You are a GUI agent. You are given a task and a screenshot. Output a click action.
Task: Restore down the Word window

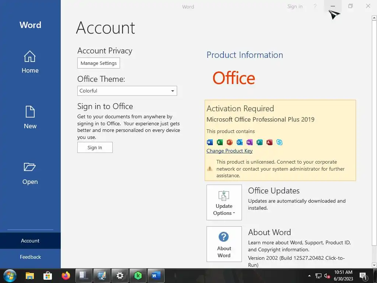350,6
